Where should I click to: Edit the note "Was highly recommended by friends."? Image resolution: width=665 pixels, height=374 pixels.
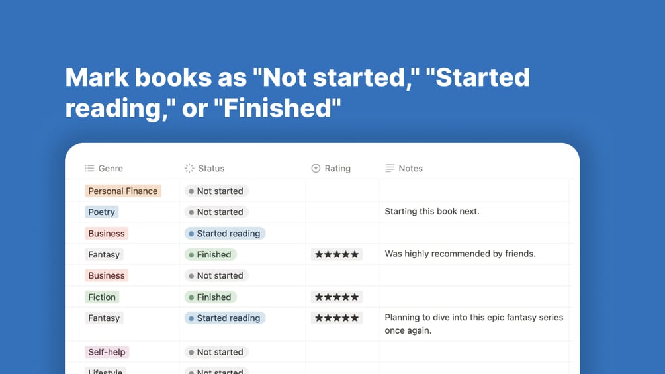coord(460,254)
